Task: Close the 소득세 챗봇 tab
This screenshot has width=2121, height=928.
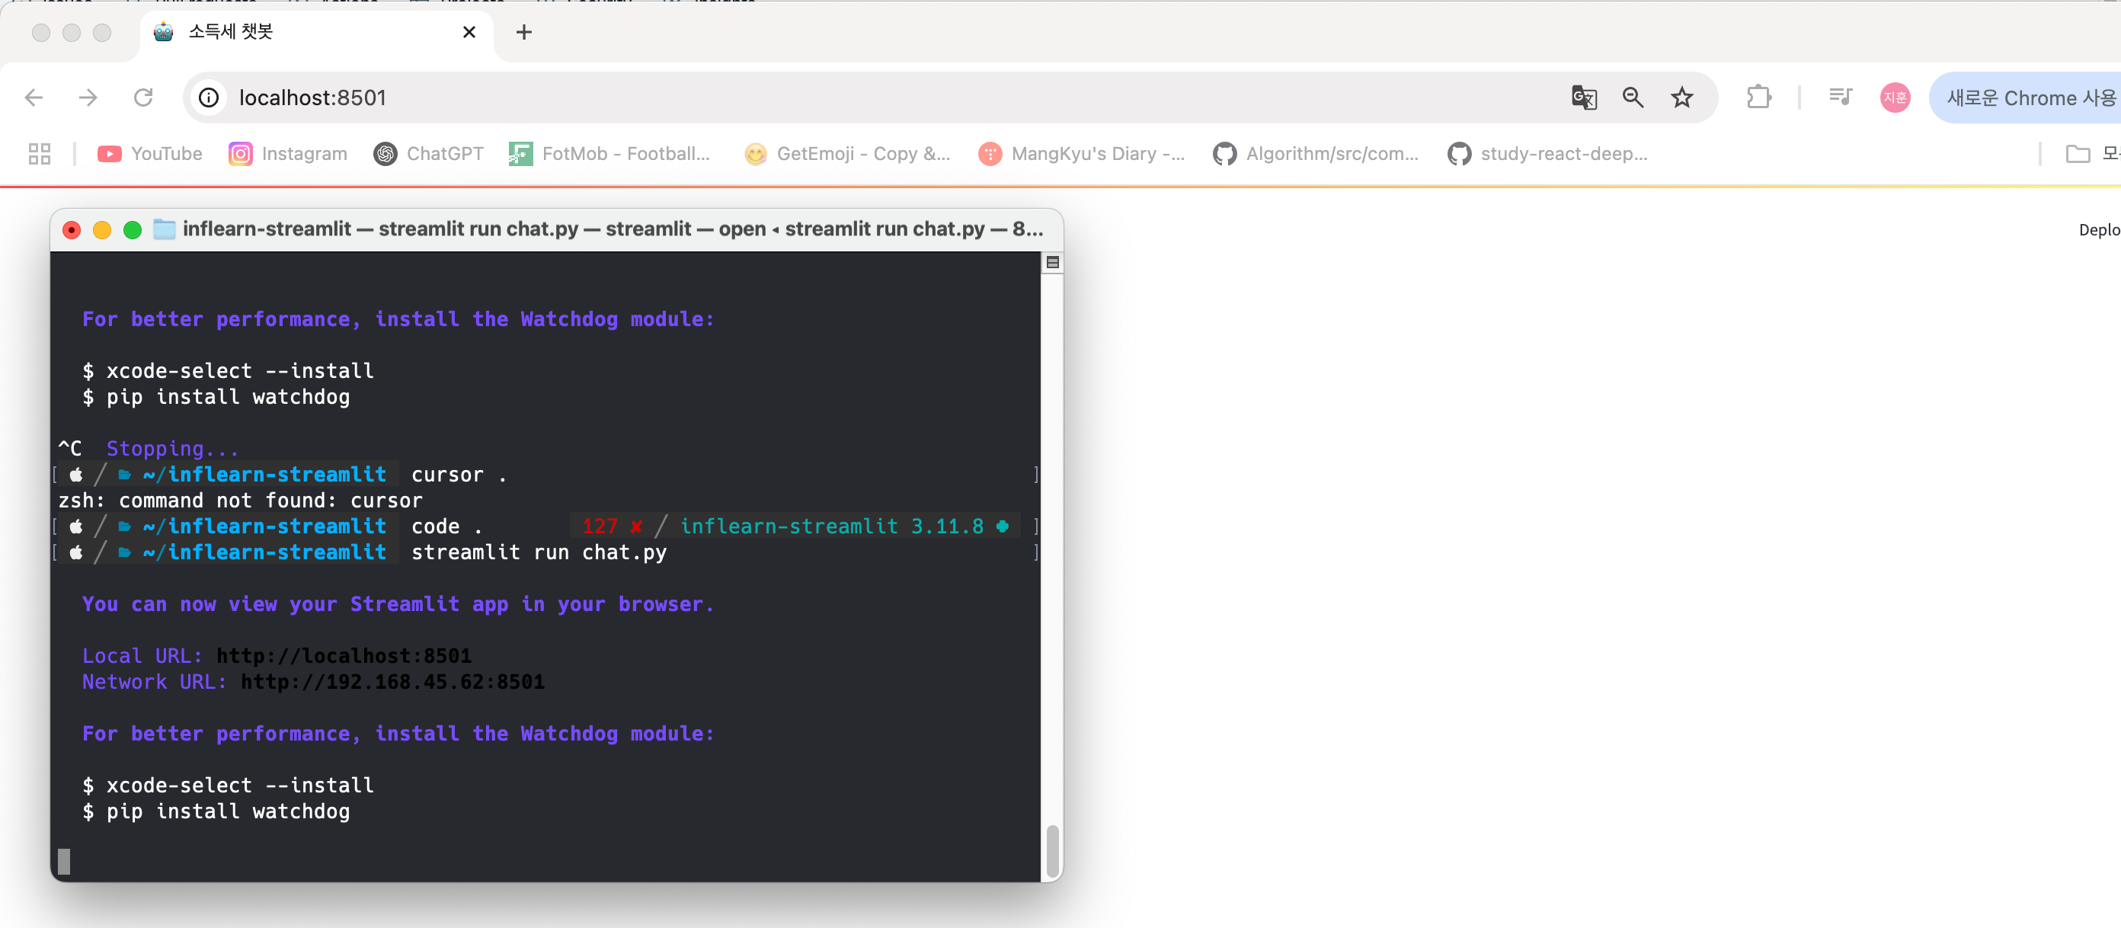Action: point(469,32)
